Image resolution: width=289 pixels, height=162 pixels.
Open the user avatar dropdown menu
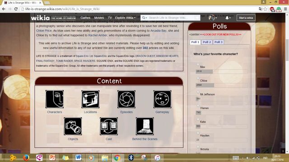click(x=213, y=18)
